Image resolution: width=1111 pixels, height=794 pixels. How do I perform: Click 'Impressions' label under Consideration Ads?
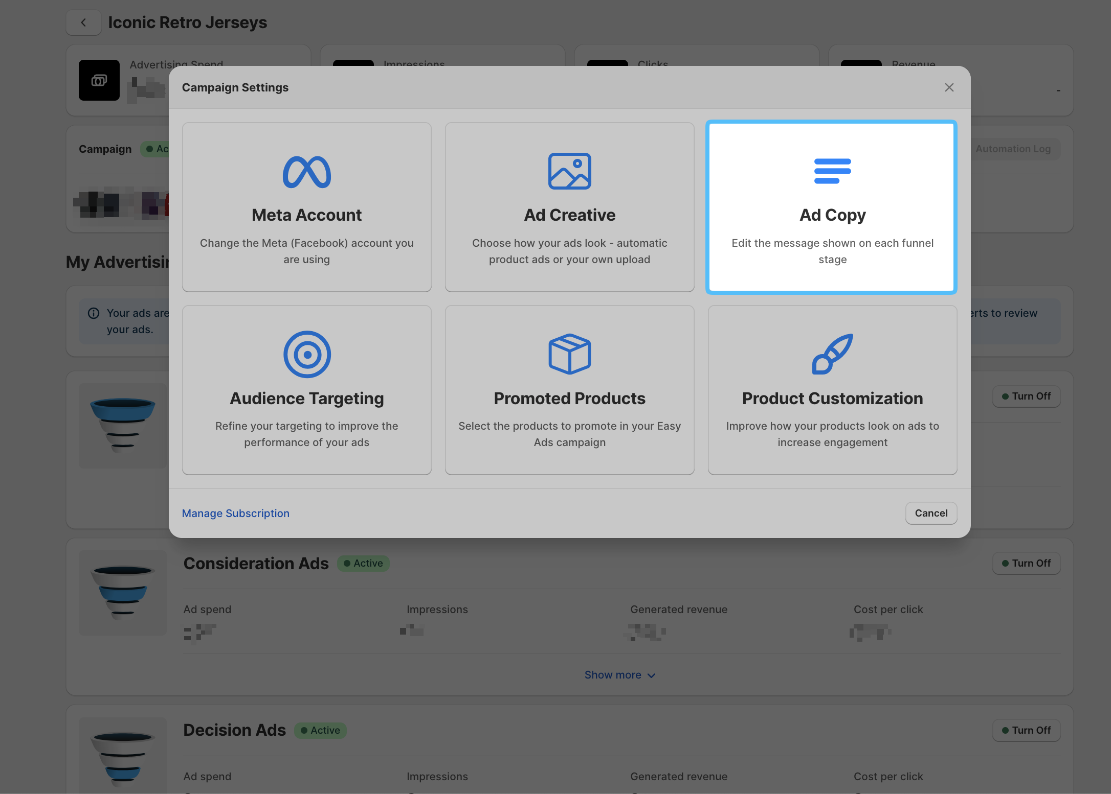[x=437, y=609]
